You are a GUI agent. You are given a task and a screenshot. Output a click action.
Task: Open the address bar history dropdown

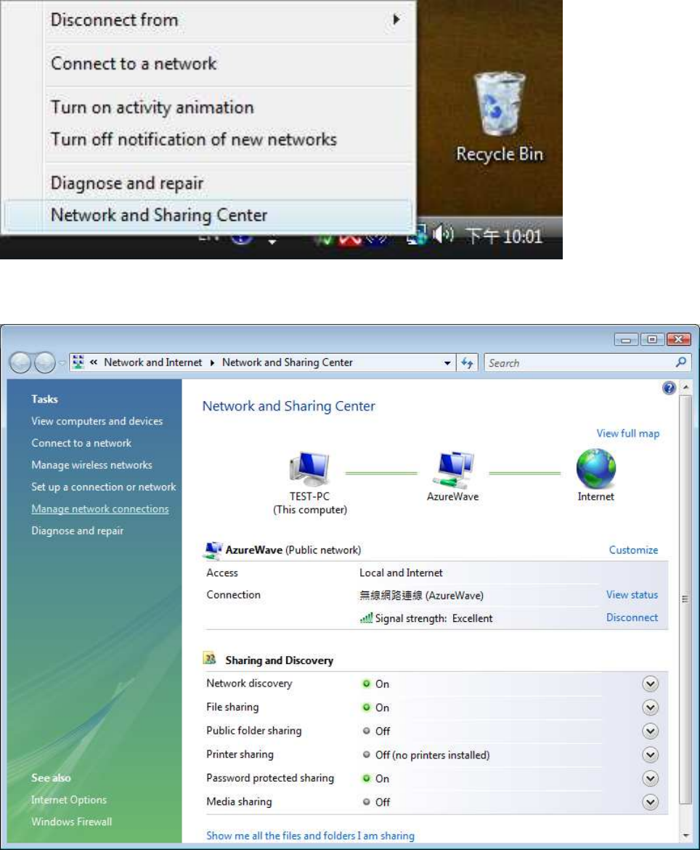[447, 363]
